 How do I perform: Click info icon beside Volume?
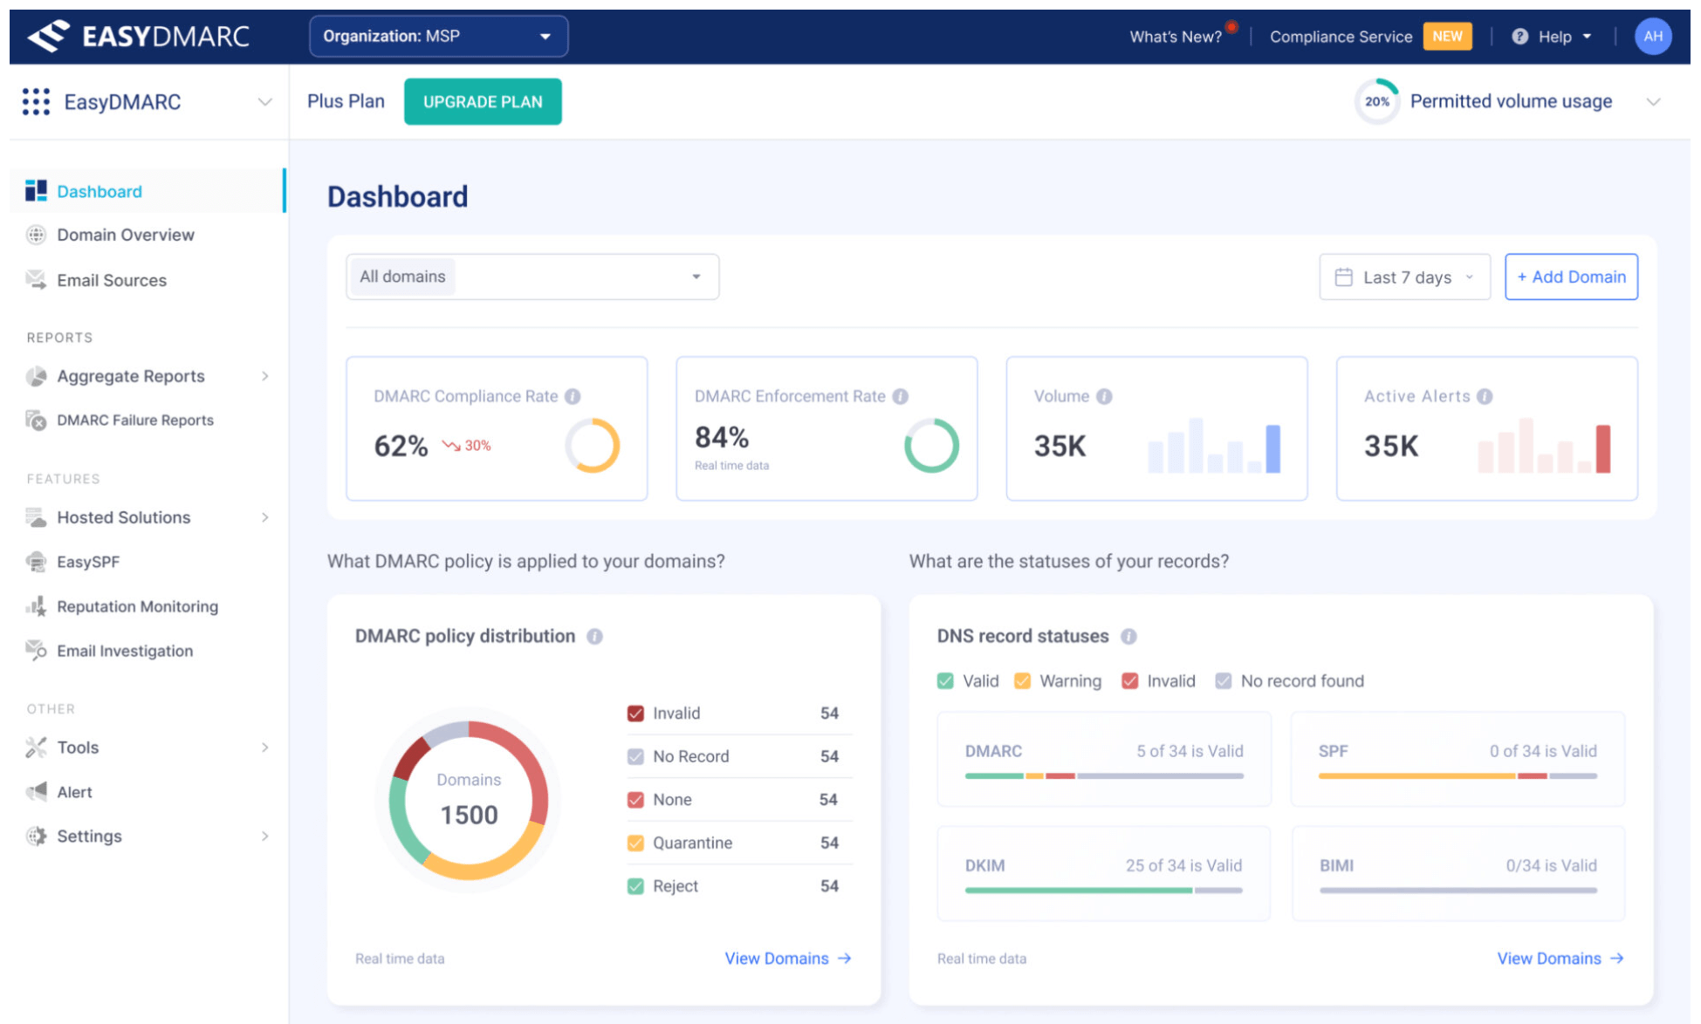click(1104, 396)
